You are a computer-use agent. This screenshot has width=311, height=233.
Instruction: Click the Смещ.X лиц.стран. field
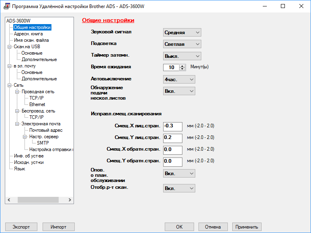(173, 127)
